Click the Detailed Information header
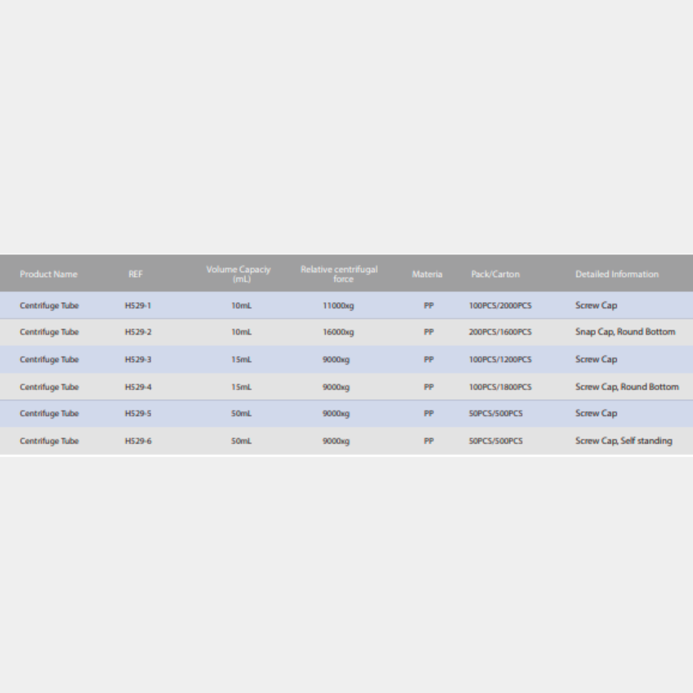The height and width of the screenshot is (693, 693). tap(617, 274)
